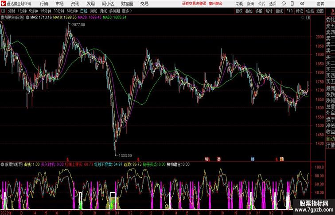Image resolution: width=335 pixels, height=215 pixels.
Task: Click the 财 event marker on timeline
Action: pos(253,159)
